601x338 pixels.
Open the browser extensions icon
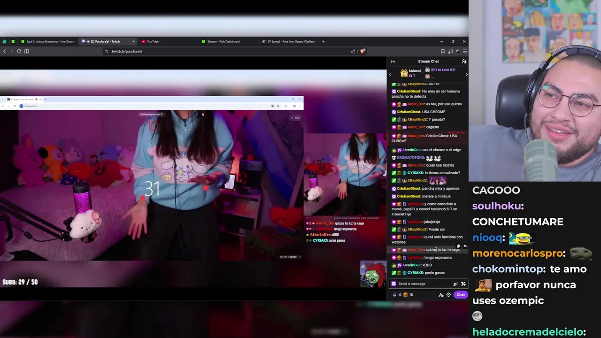(x=443, y=51)
